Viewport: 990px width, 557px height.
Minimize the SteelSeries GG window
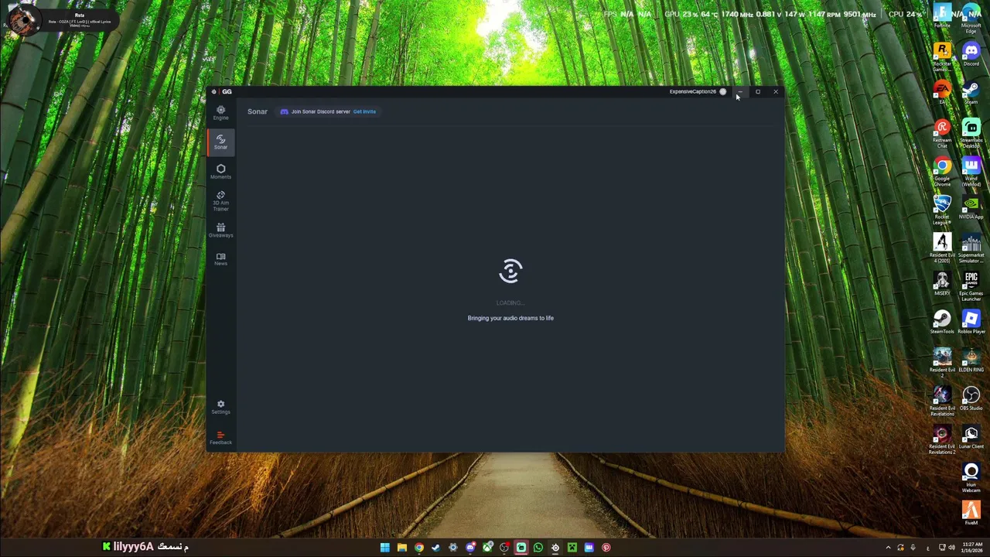739,91
